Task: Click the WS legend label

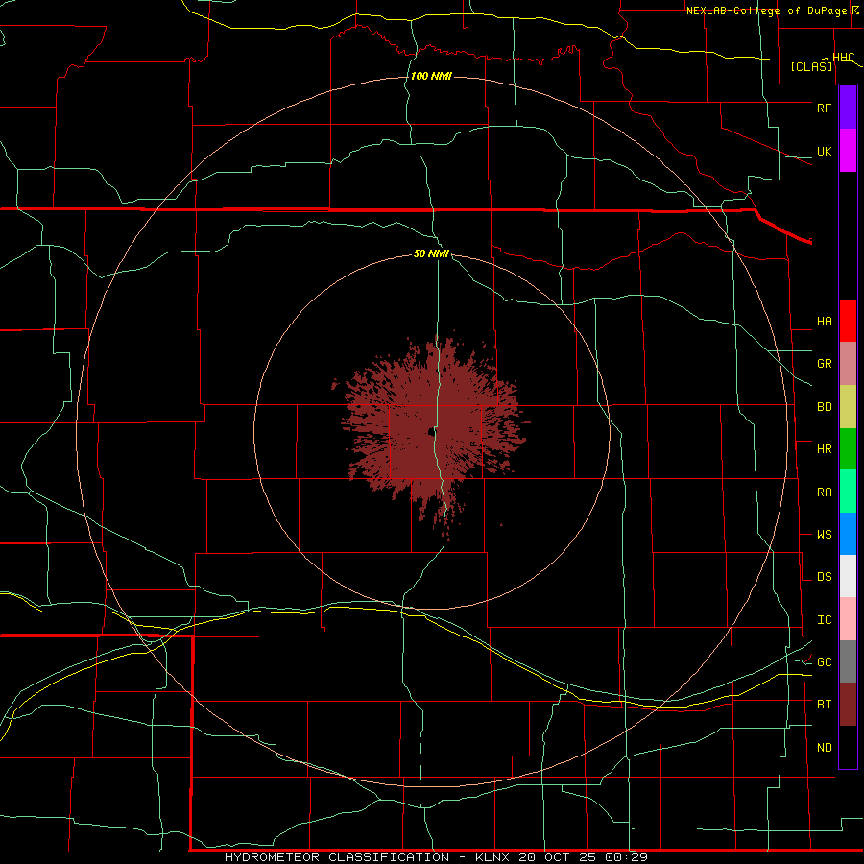Action: [x=824, y=535]
